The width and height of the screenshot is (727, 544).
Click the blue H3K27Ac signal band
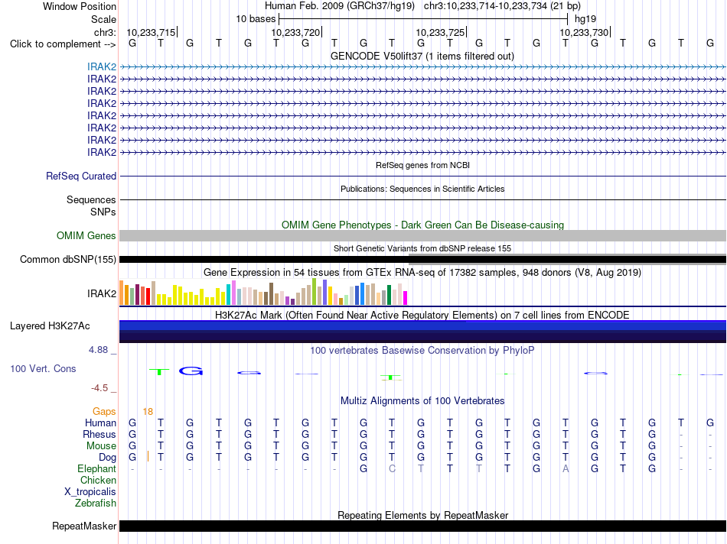tap(422, 332)
